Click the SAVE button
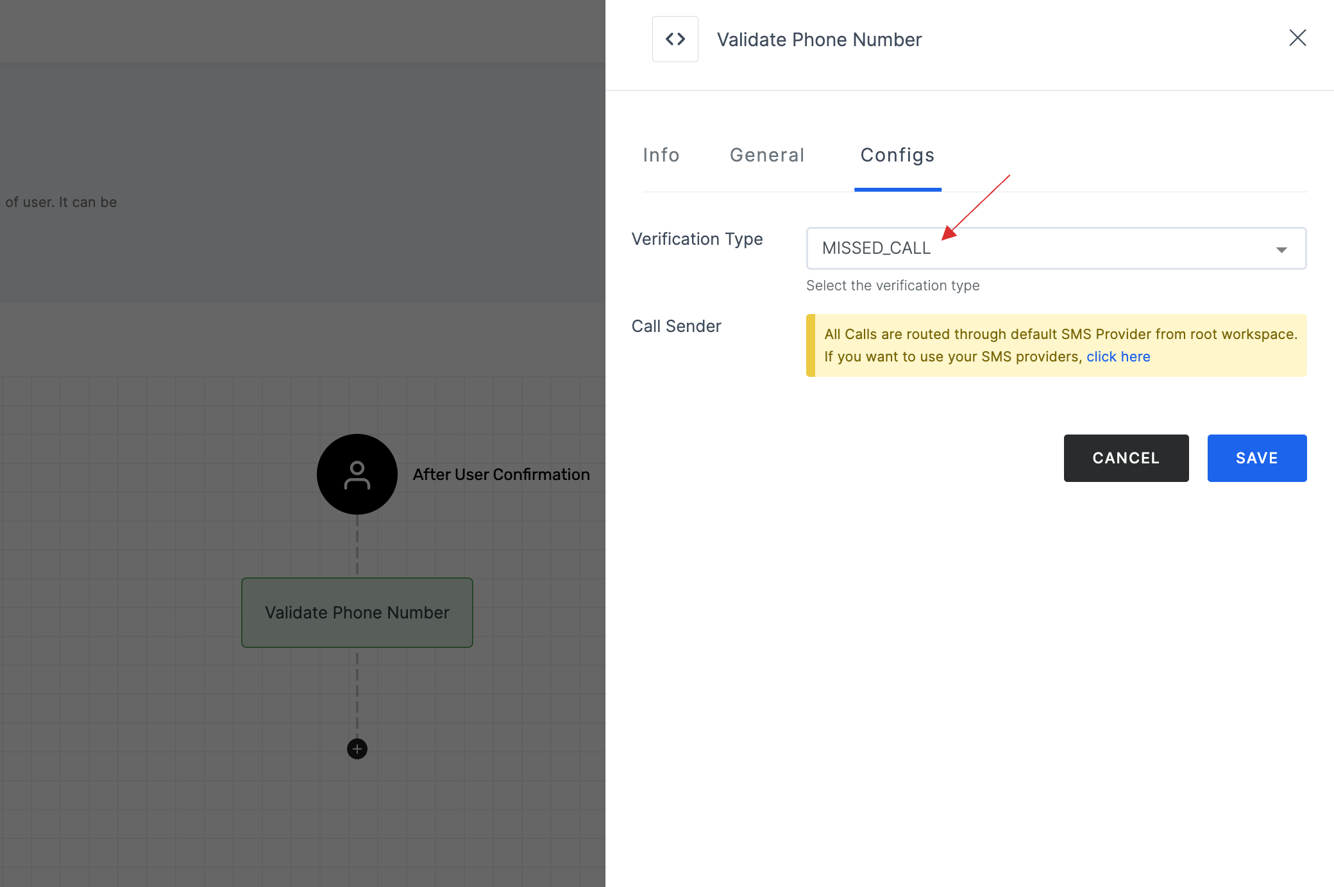 (x=1257, y=458)
